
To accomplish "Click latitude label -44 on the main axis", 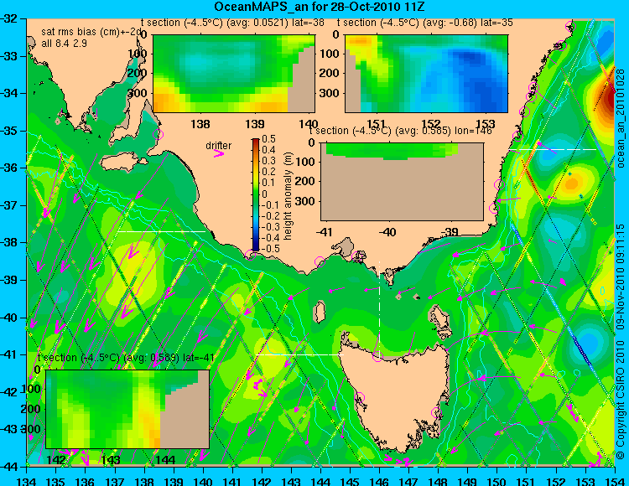I will [9, 467].
